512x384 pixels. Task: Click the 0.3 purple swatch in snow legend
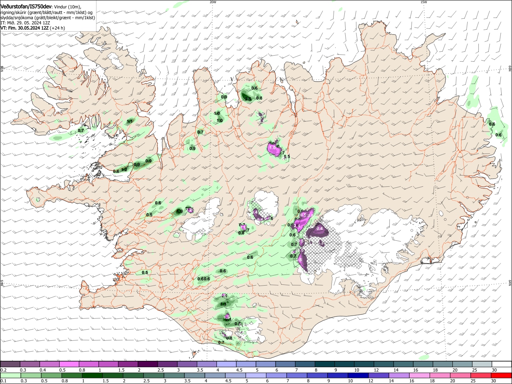click(30, 364)
